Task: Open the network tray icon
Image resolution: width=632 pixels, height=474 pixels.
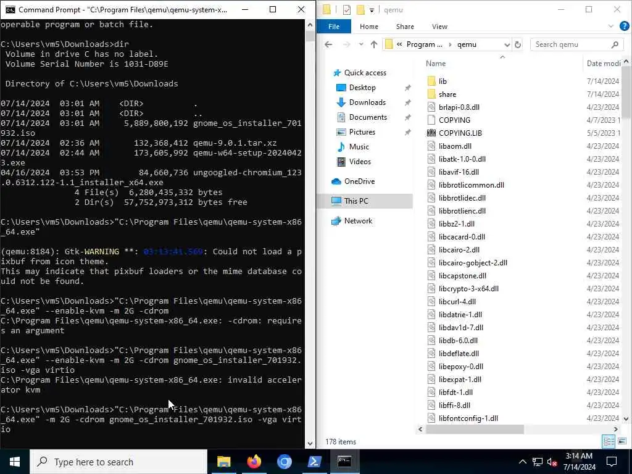Action: (538, 462)
